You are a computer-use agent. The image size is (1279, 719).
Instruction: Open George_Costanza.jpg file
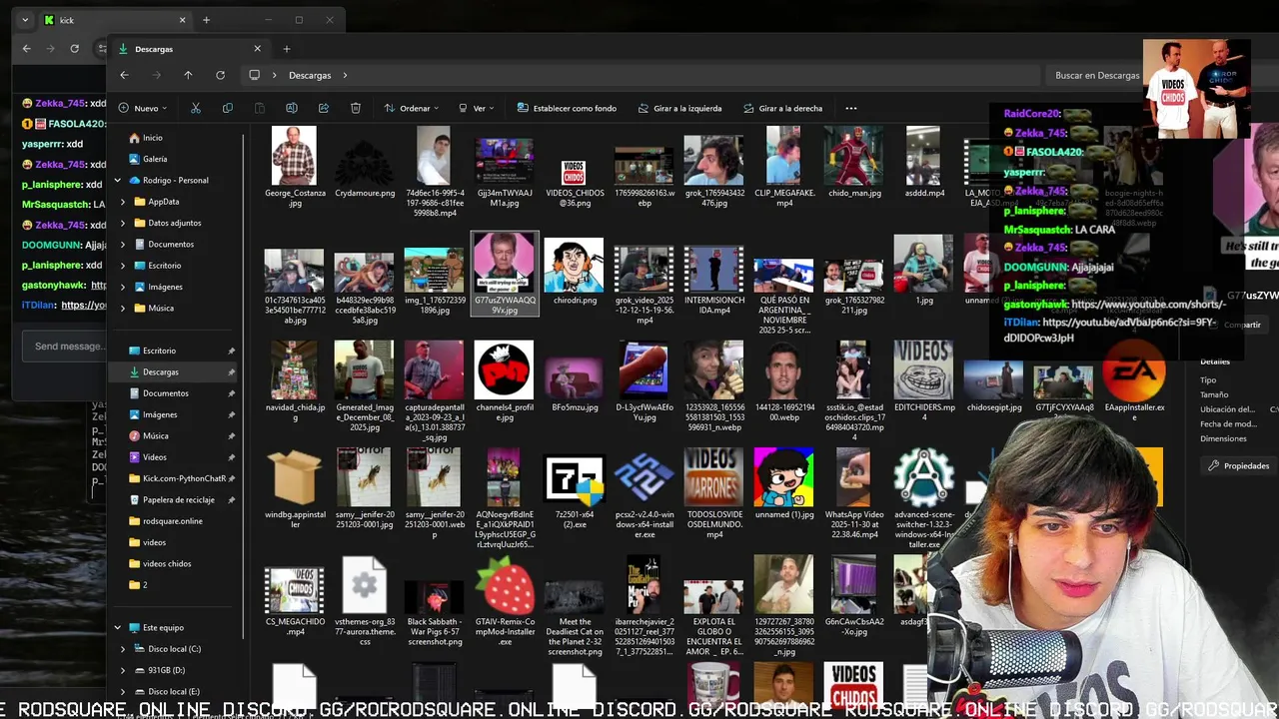coord(294,166)
